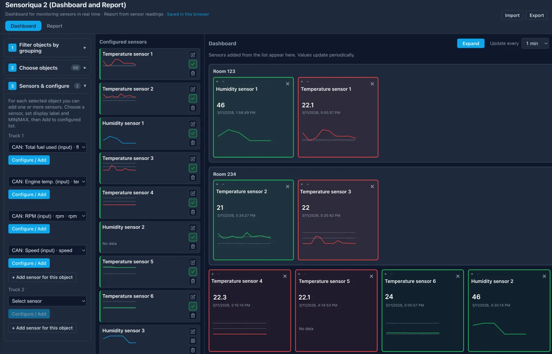
Task: Delete Temperature sensor 5 from the configured list
Action: (193, 281)
